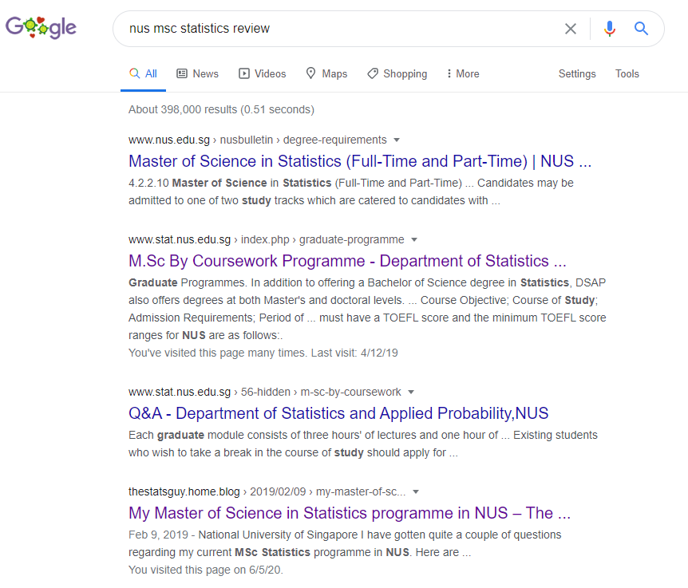Switch to the News tab

[x=197, y=73]
